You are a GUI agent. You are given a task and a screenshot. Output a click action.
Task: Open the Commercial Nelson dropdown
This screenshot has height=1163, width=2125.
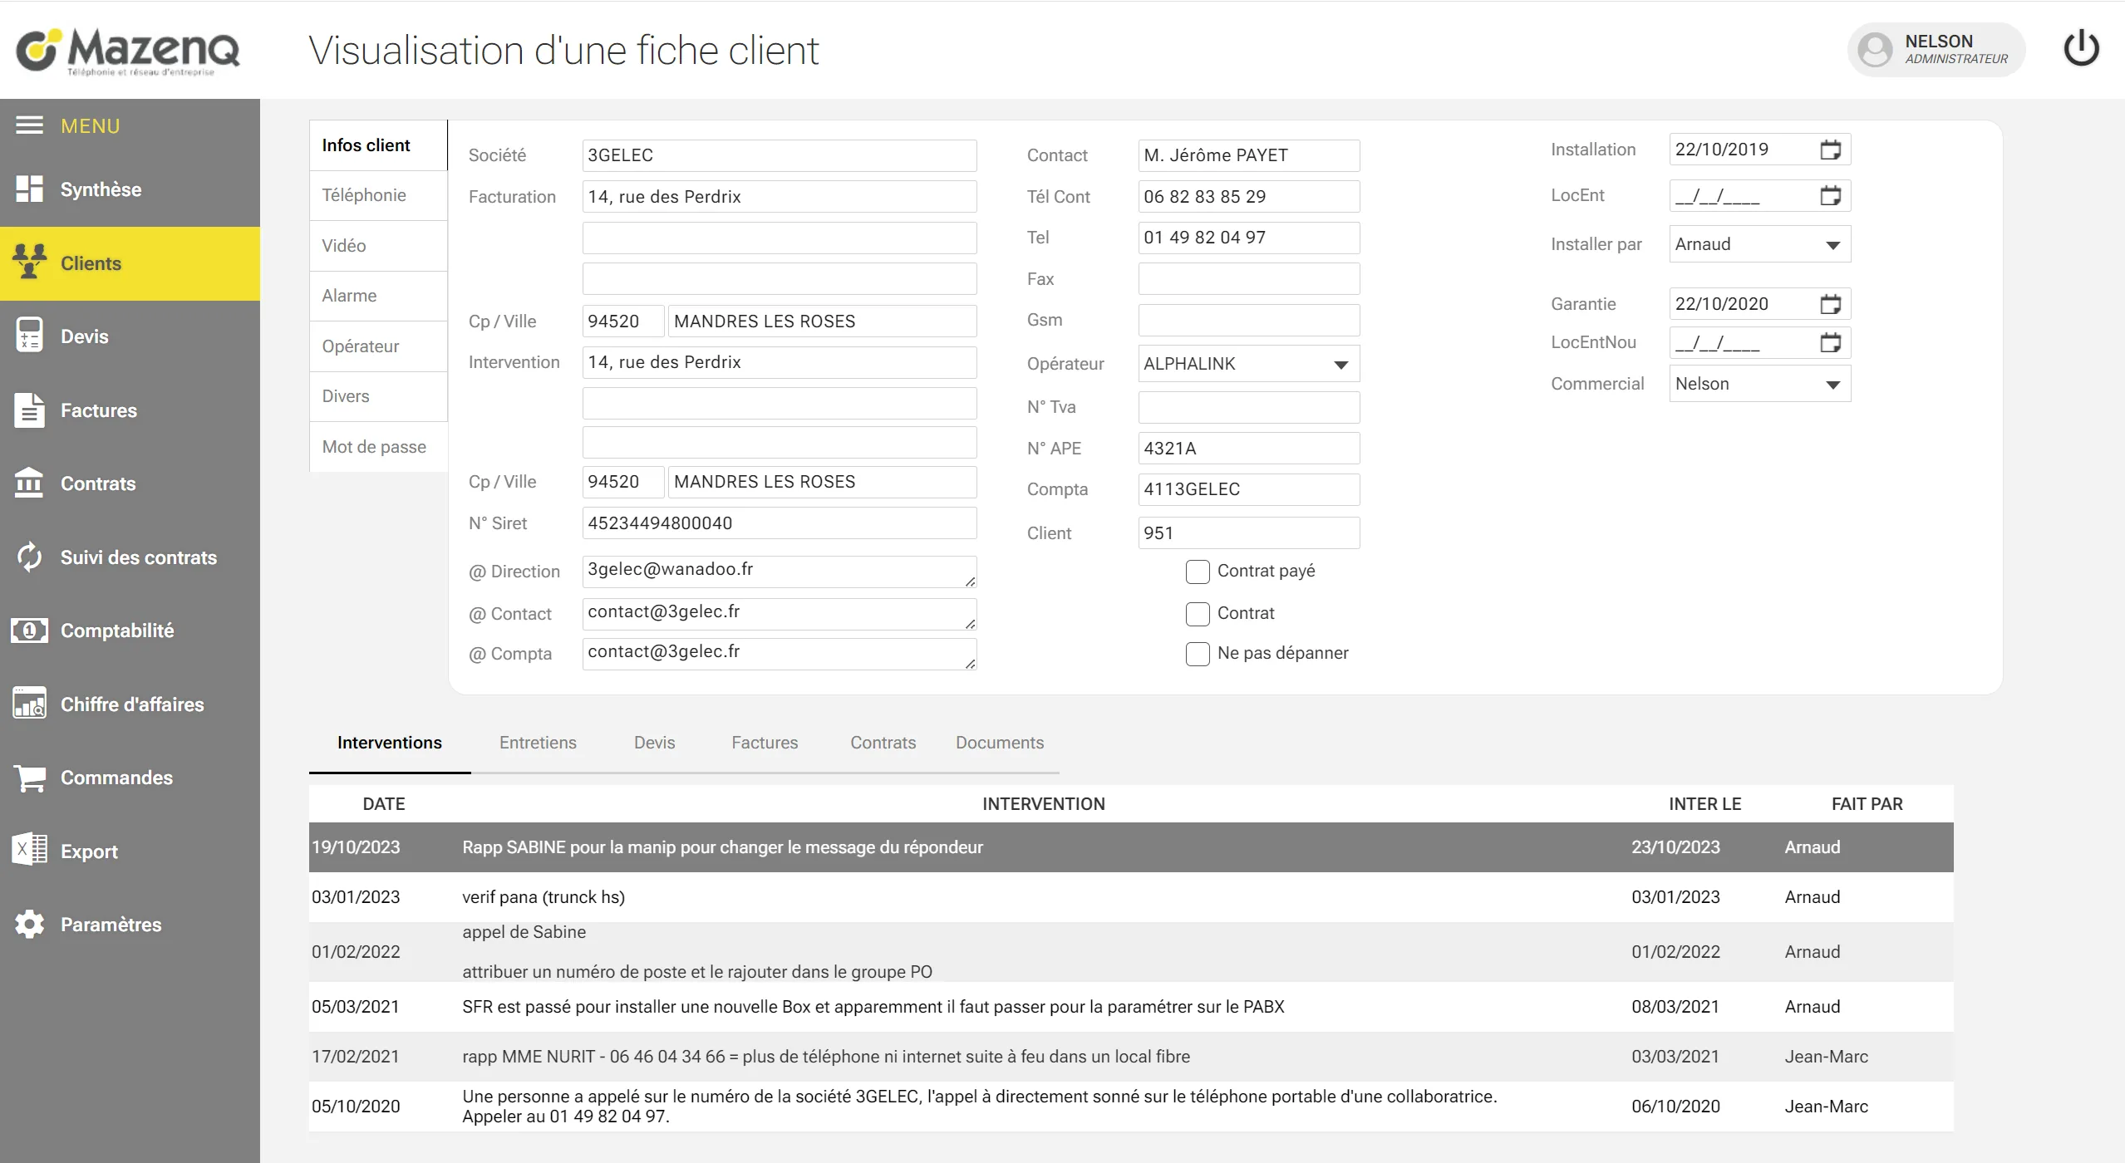[x=1759, y=384]
